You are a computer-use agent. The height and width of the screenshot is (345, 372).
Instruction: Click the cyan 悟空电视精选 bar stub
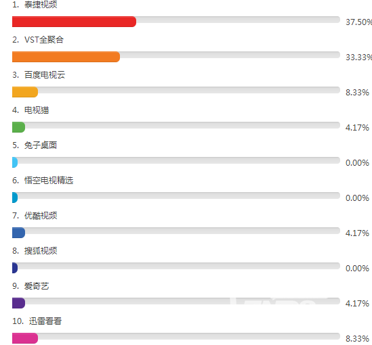point(15,198)
